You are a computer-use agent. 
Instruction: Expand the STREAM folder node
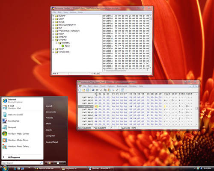point(53,37)
